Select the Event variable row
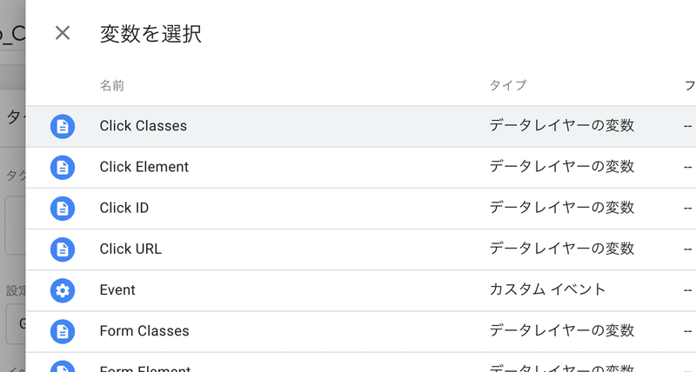696x372 pixels. click(361, 290)
